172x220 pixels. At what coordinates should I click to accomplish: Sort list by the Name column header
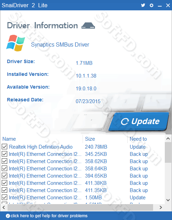[9, 139]
